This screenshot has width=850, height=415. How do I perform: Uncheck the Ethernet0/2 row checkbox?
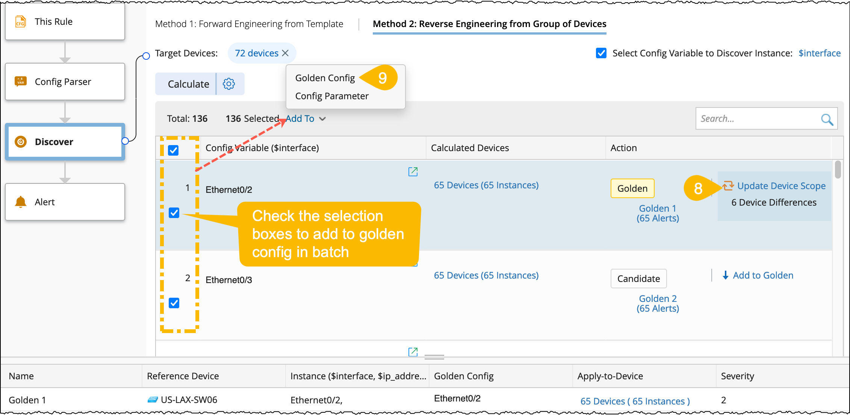point(174,213)
